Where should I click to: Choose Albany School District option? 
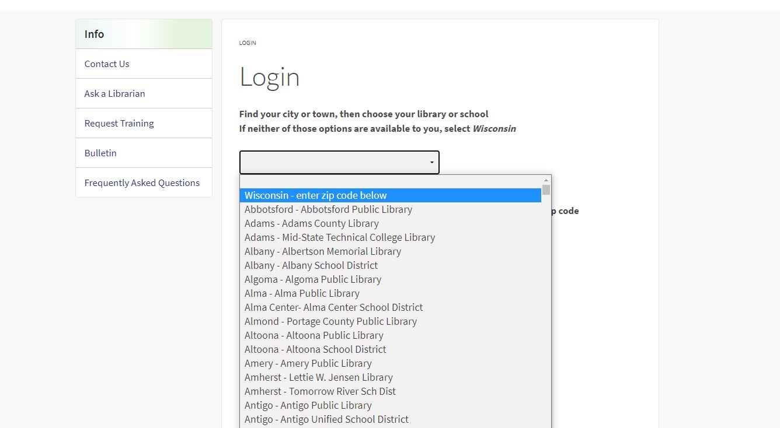pos(311,265)
